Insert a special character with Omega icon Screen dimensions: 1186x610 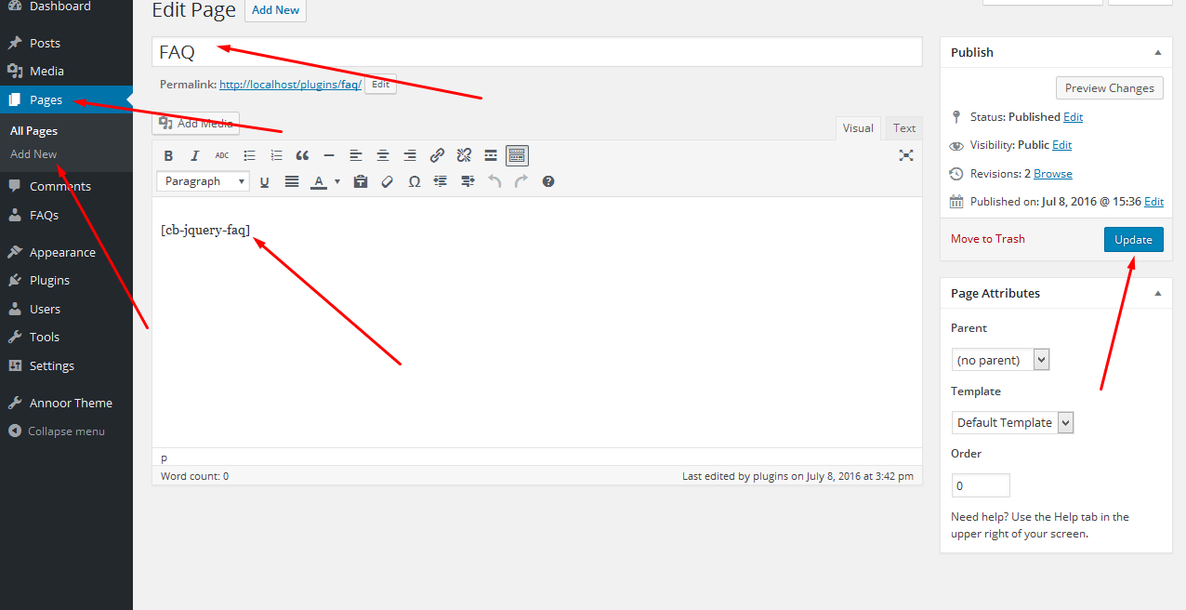(x=414, y=181)
